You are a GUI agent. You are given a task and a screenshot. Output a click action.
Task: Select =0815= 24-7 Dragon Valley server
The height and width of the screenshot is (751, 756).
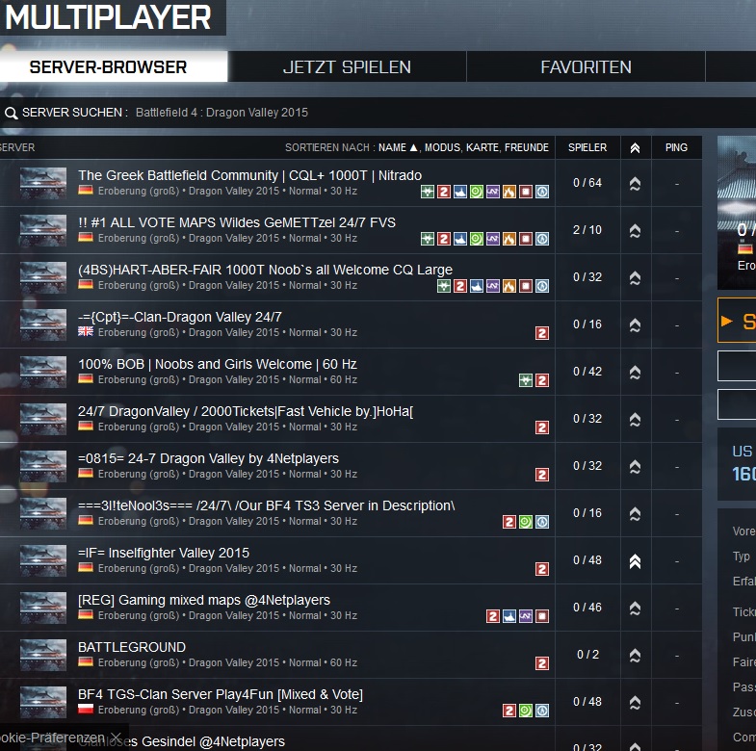208,458
